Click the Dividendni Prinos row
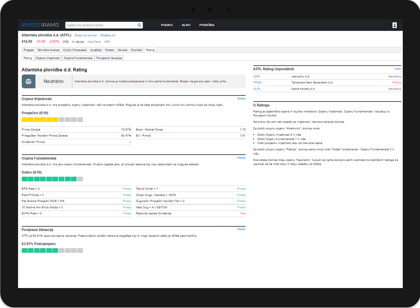 click(x=76, y=142)
